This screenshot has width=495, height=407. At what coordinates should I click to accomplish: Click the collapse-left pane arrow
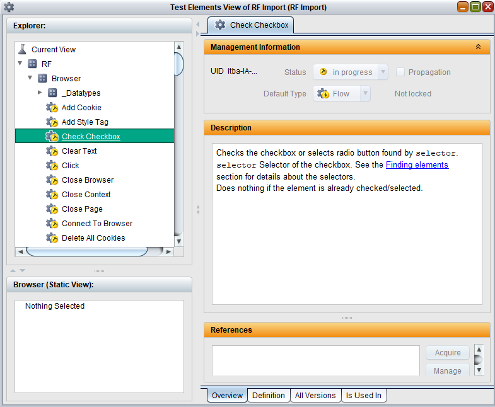[198, 25]
